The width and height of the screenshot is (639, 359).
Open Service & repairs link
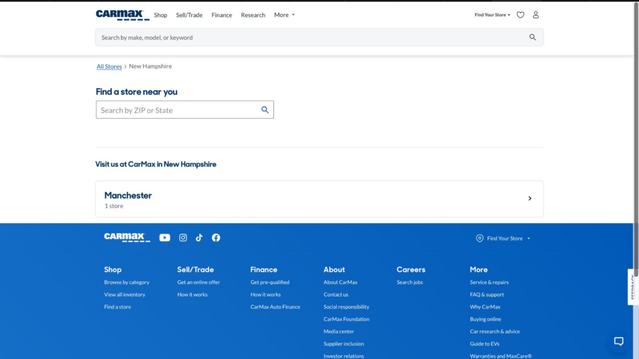click(x=489, y=282)
